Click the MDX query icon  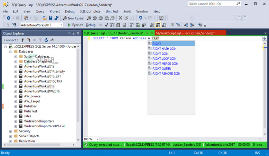(x=95, y=18)
